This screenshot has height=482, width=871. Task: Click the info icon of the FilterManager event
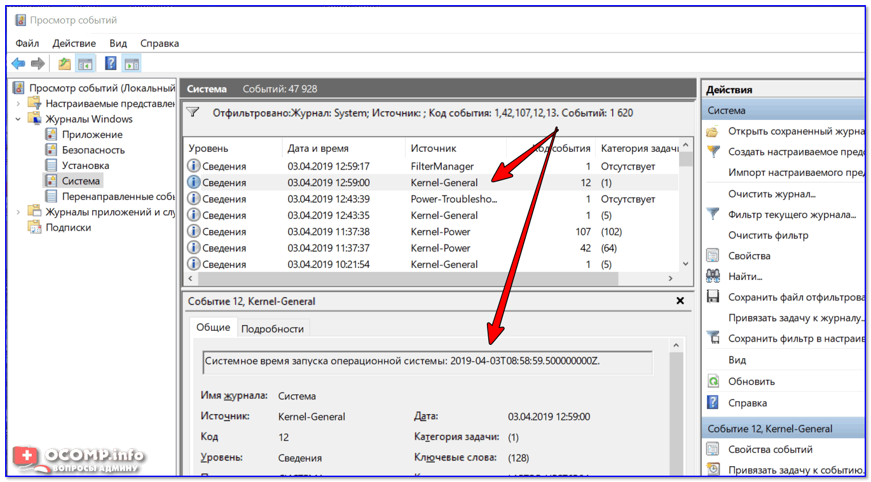pos(194,166)
